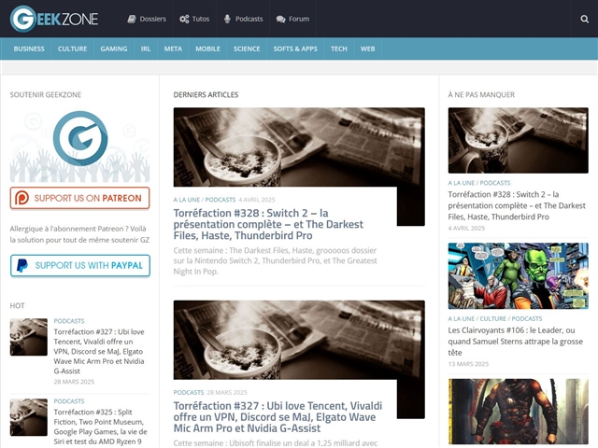
Task: Open the large coffee image of Torréfaction #328
Action: tap(299, 147)
